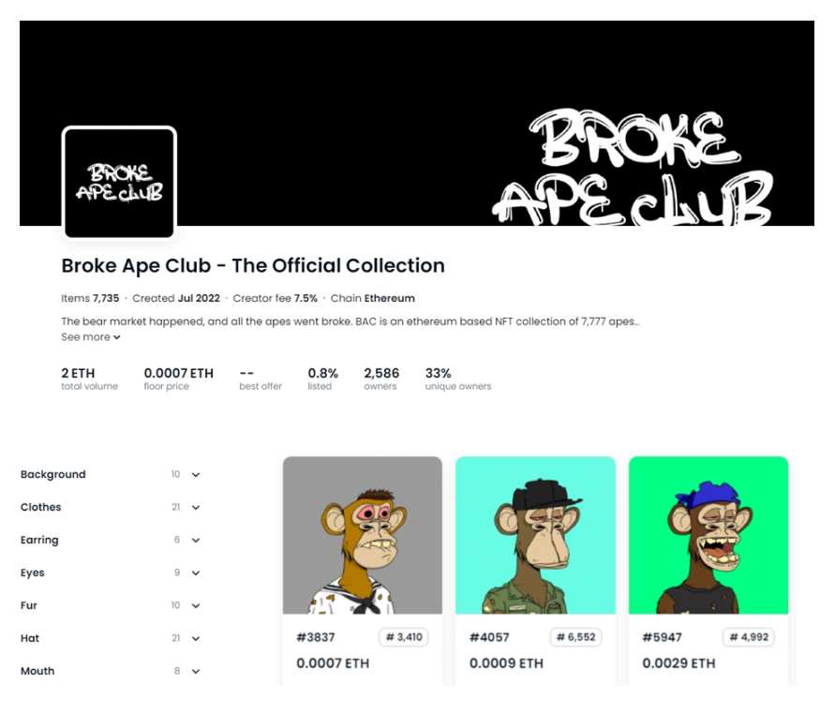Open the Fur filter chevron
Image resolution: width=835 pixels, height=714 pixels.
(x=196, y=605)
